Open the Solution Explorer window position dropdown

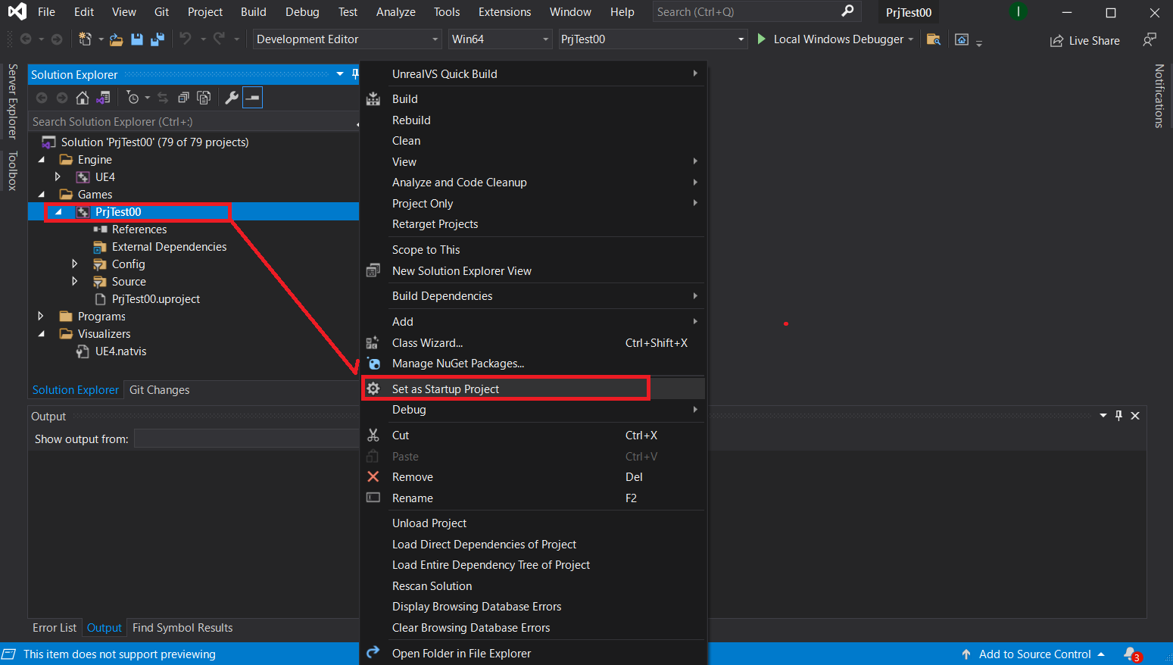click(x=340, y=74)
